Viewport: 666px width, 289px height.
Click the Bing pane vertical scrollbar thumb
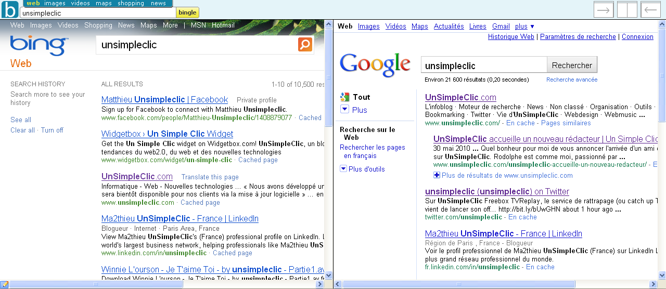tap(328, 78)
